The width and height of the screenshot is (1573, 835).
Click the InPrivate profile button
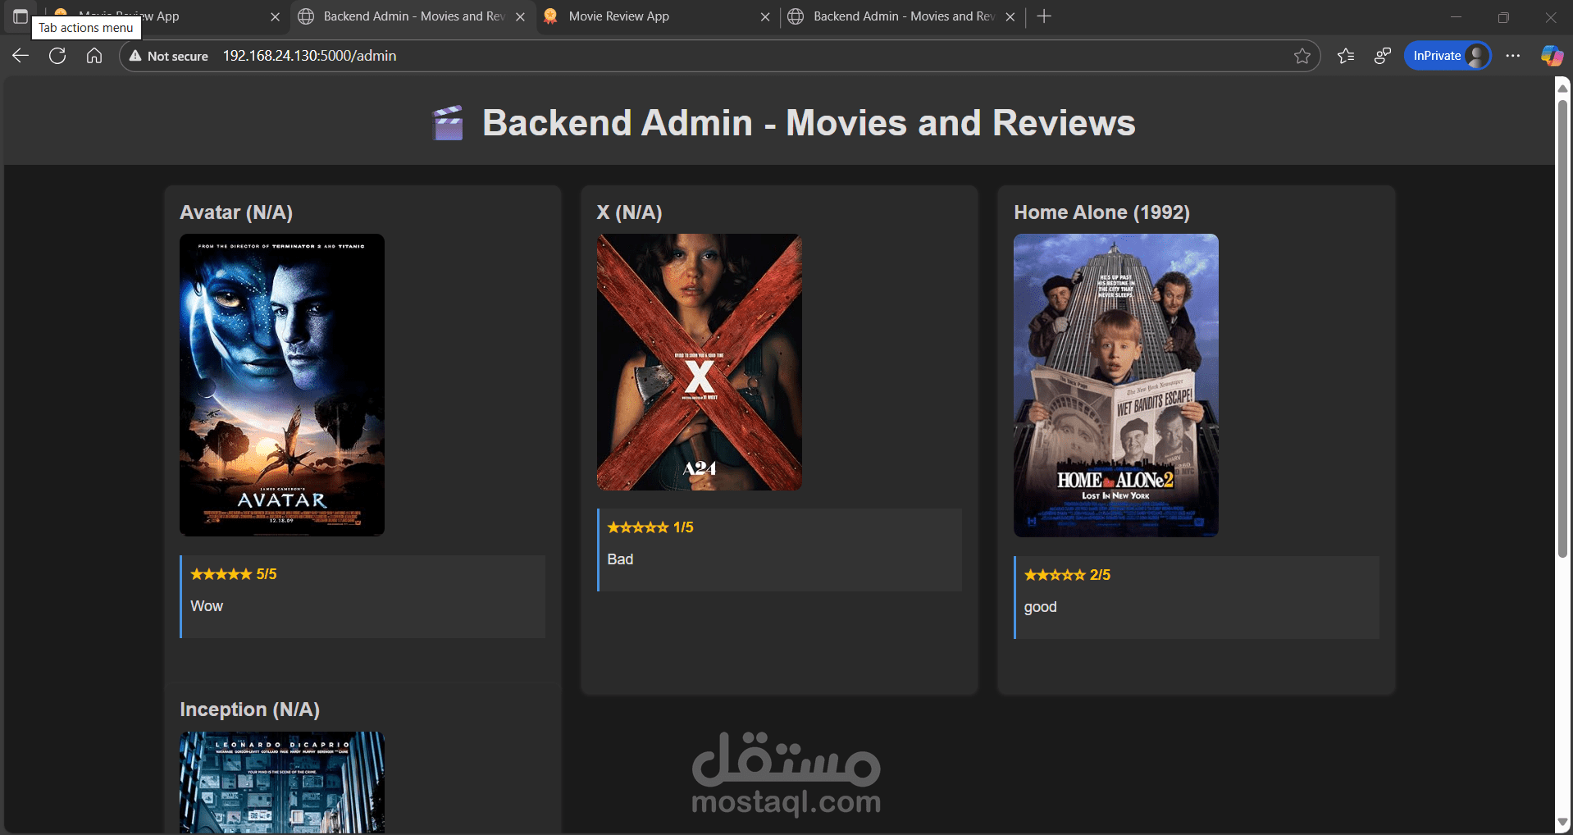tap(1448, 56)
